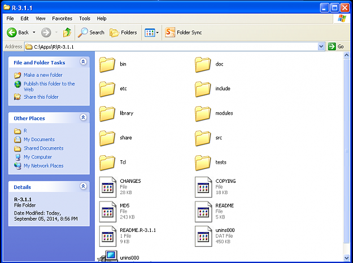
Task: Click the Go button arrow icon
Action: point(332,47)
